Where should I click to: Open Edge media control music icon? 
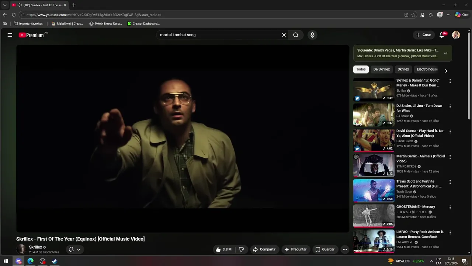[422, 15]
